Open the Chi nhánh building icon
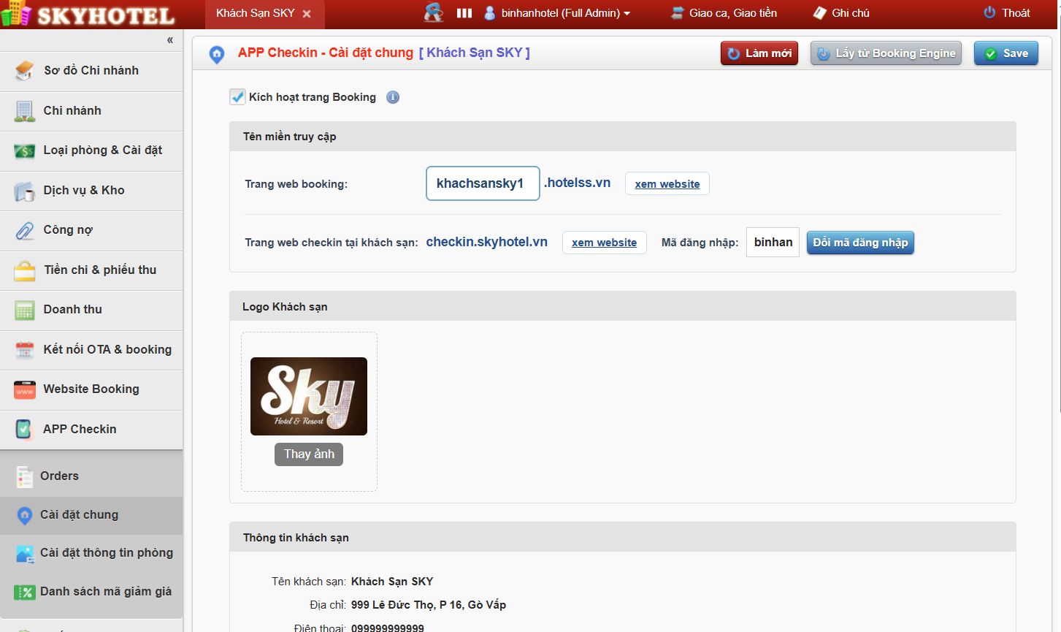 click(x=24, y=111)
